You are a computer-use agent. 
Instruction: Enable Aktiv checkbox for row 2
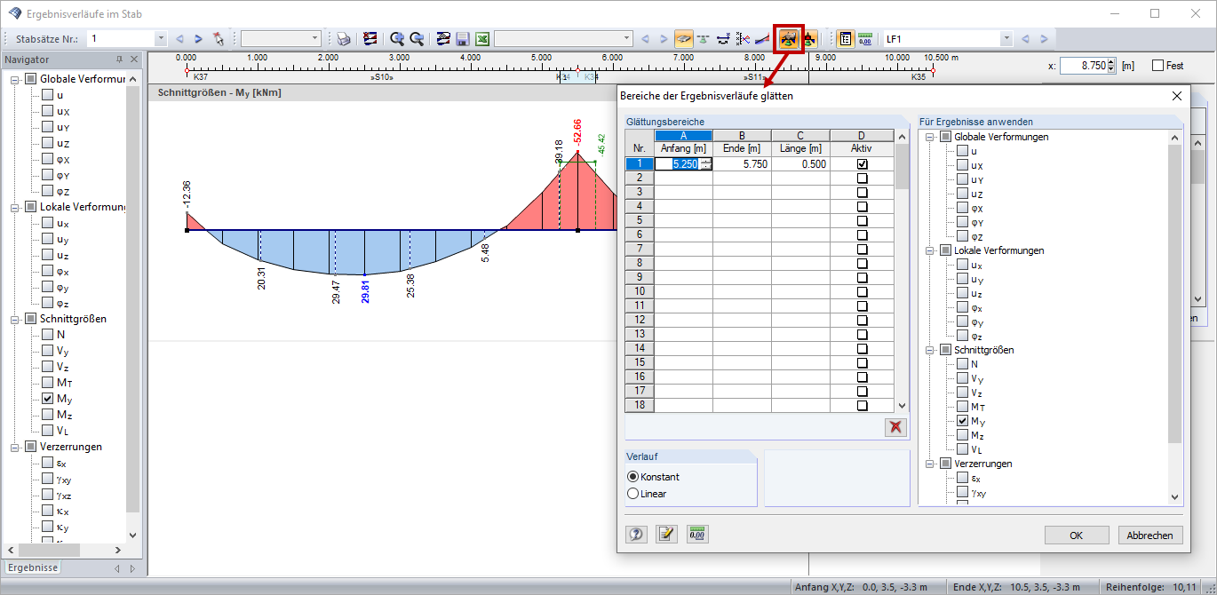pos(862,178)
